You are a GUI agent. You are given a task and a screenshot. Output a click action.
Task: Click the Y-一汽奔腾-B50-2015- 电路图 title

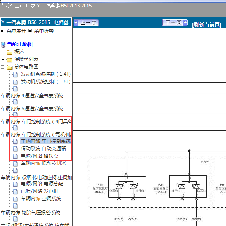(36, 22)
